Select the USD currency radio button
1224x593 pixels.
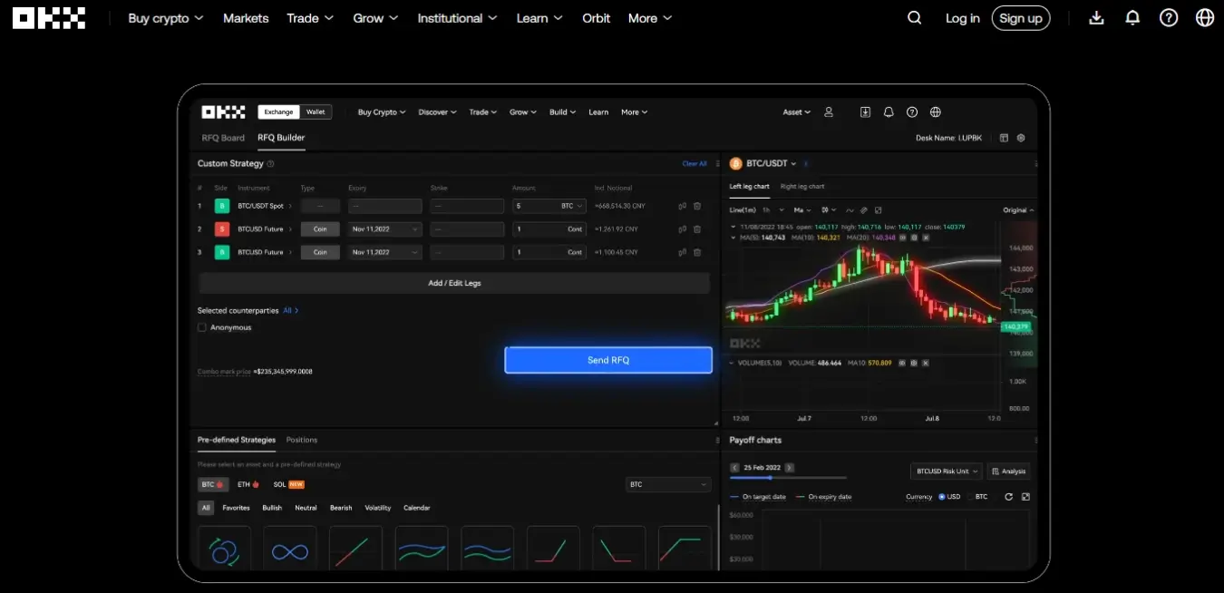point(942,497)
